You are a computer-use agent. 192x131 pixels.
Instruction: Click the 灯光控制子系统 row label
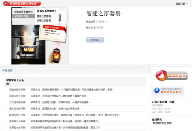pyautogui.click(x=17, y=102)
